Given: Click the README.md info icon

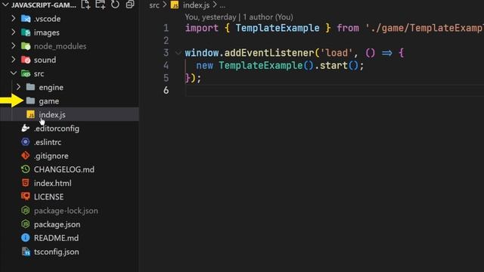Looking at the screenshot, I should point(26,237).
